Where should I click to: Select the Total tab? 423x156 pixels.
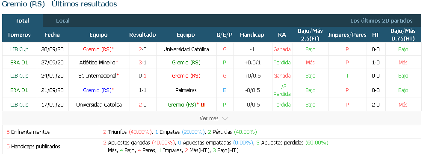[x=22, y=21]
